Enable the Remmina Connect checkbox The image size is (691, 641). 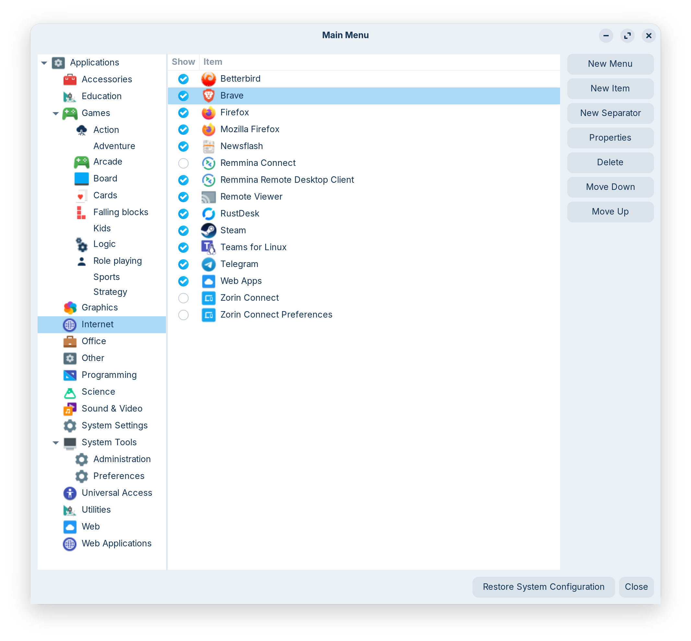click(183, 163)
